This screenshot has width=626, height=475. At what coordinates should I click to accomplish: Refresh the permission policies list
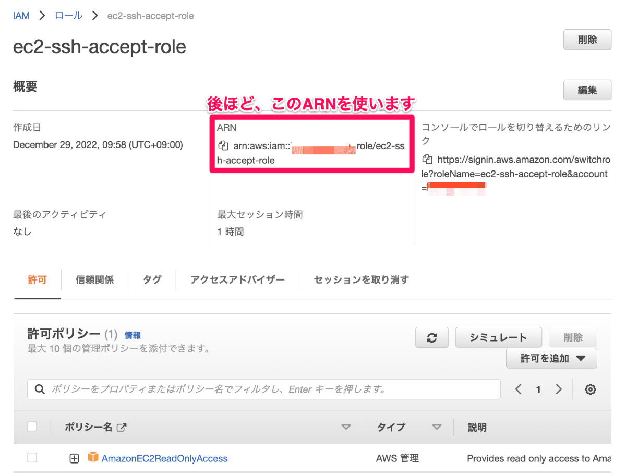tap(432, 338)
